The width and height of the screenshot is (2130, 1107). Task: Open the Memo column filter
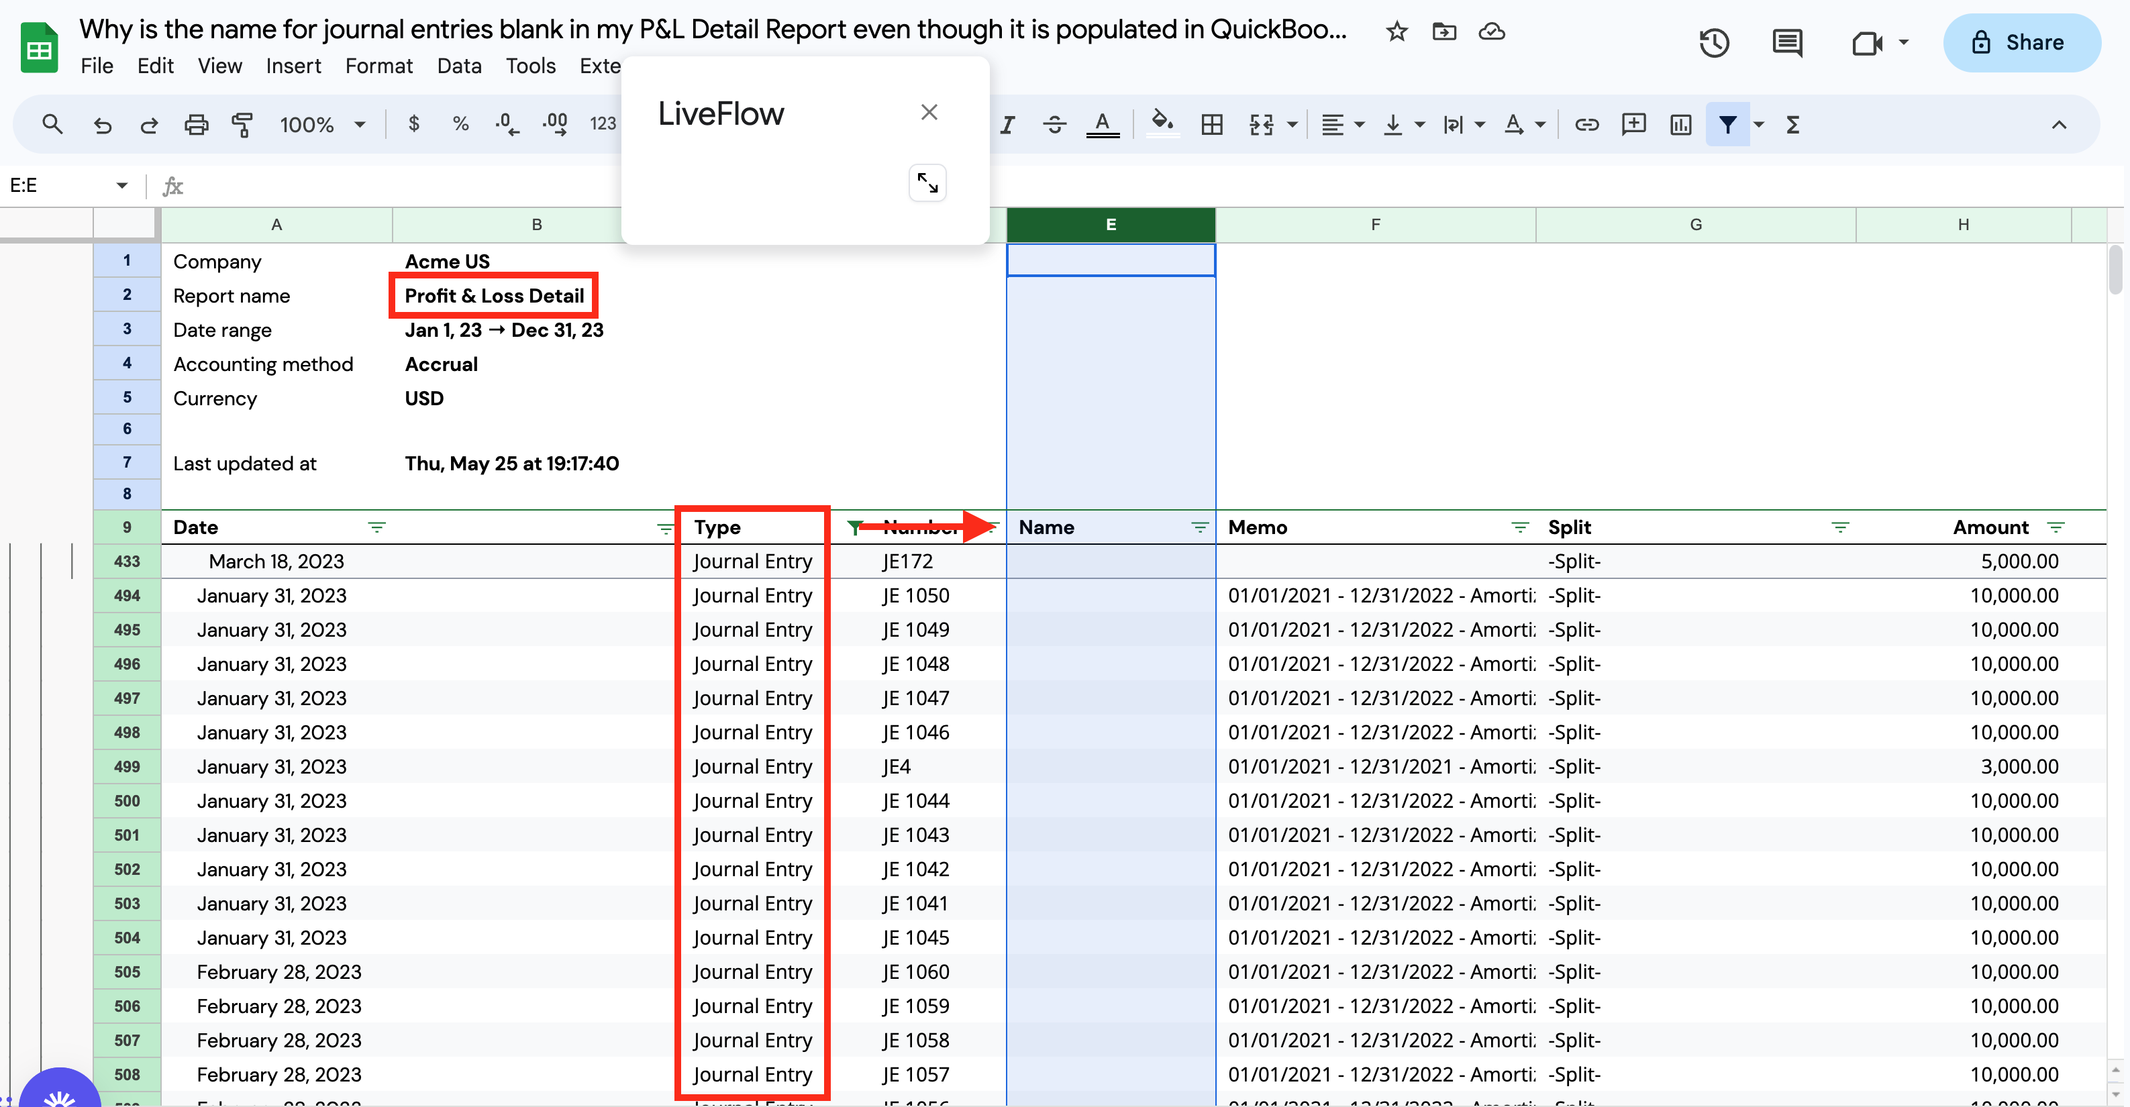point(1520,527)
